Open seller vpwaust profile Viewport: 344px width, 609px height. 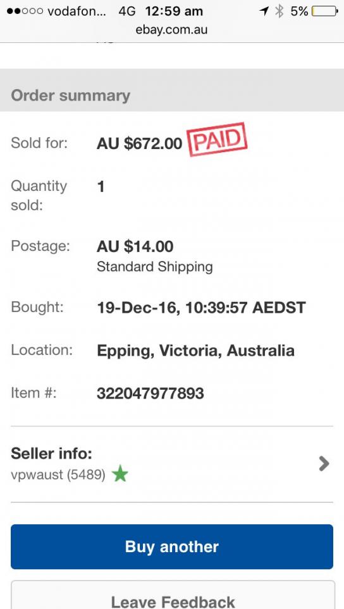[58, 475]
